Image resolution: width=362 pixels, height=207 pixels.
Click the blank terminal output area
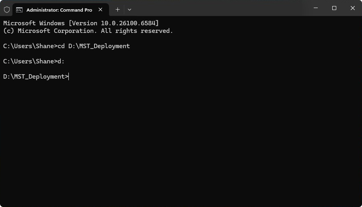tap(181, 144)
